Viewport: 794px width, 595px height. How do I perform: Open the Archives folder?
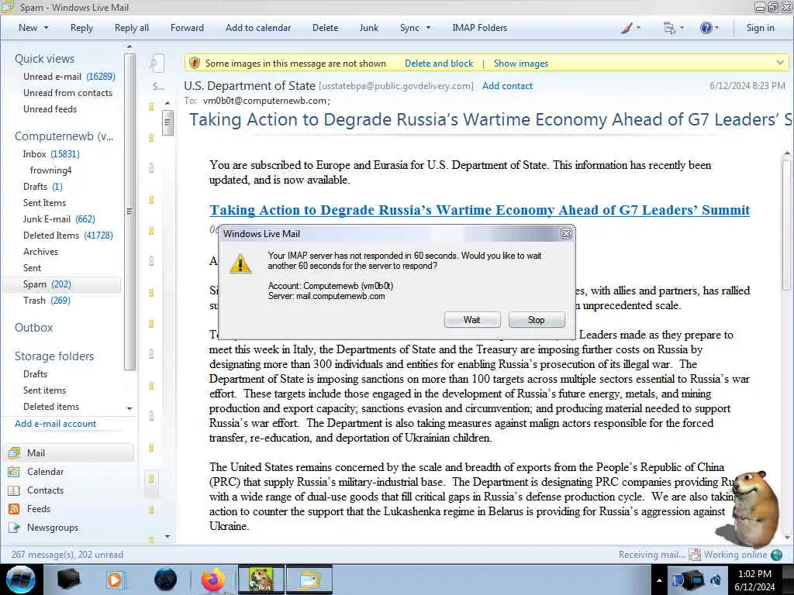coord(40,252)
